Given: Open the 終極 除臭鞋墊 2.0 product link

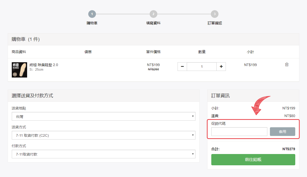Looking at the screenshot, I should 44,65.
